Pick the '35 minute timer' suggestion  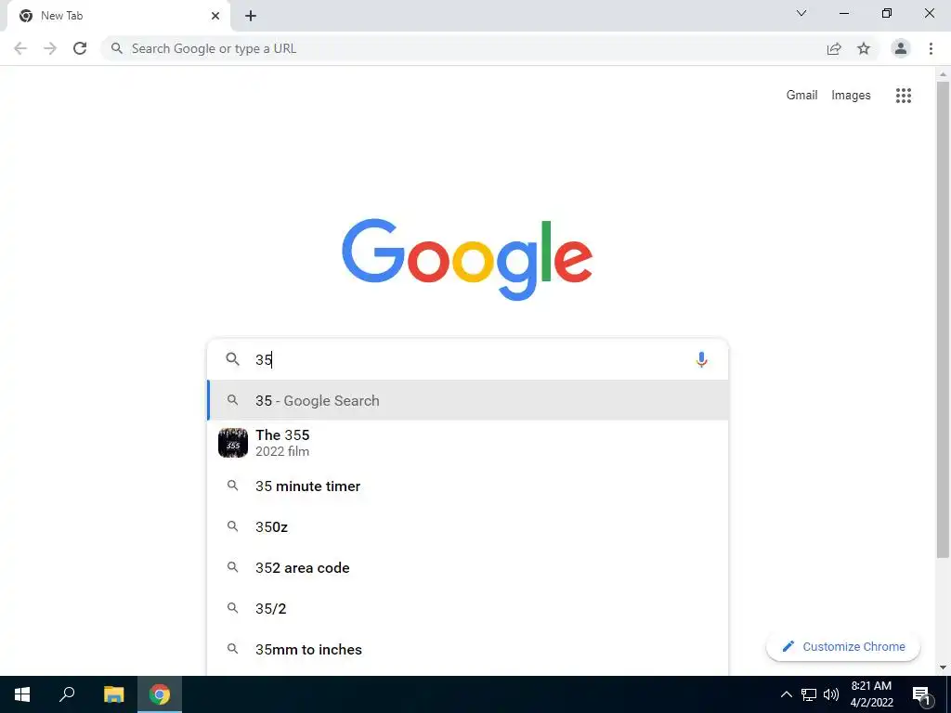[x=468, y=486]
